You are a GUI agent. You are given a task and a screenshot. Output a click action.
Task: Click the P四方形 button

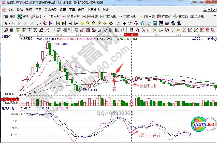click(52, 17)
